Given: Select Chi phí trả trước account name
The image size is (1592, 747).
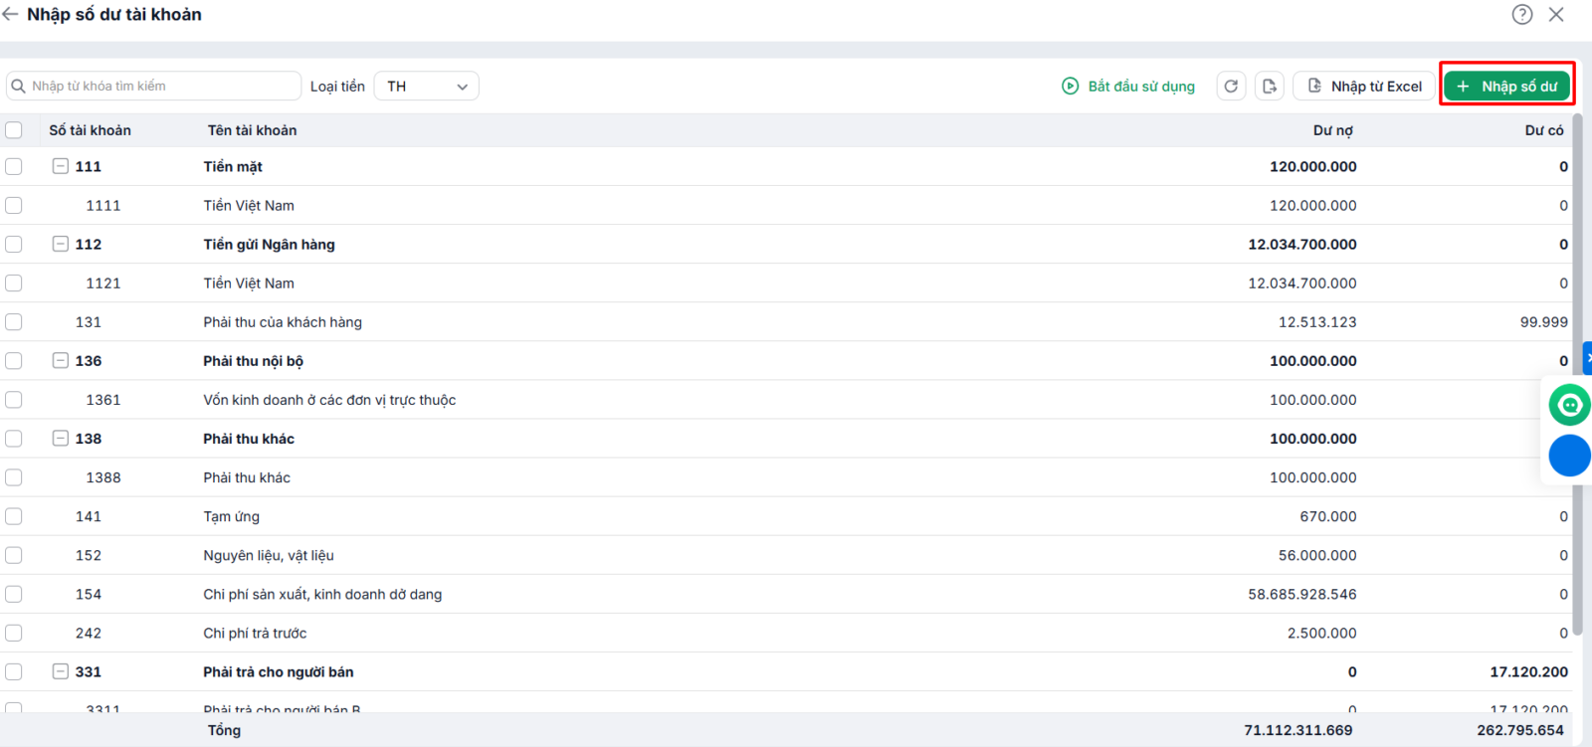Looking at the screenshot, I should pyautogui.click(x=255, y=633).
